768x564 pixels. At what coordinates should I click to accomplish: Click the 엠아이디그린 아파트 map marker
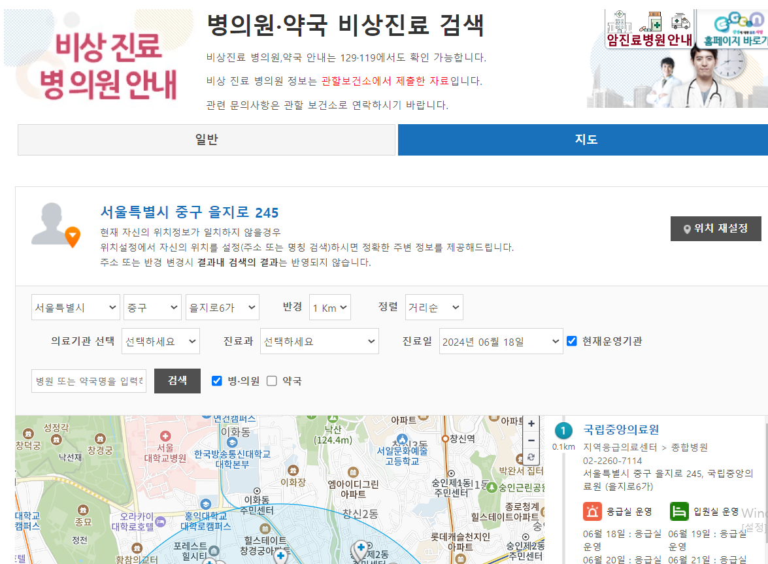tap(353, 473)
